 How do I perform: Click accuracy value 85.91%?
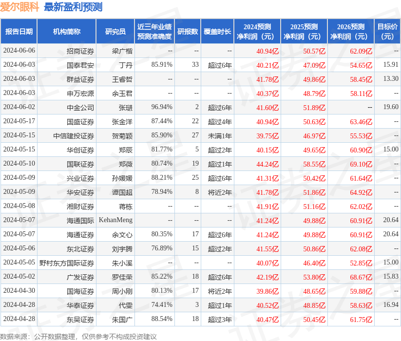tap(162, 64)
